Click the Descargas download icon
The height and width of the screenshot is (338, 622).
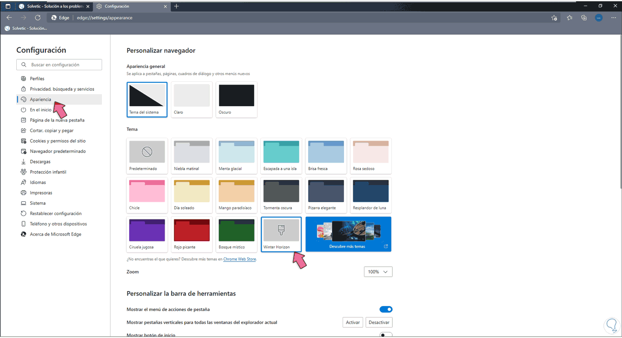click(23, 162)
